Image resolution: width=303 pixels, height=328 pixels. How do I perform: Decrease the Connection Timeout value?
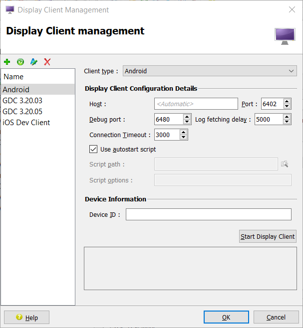tap(183, 138)
